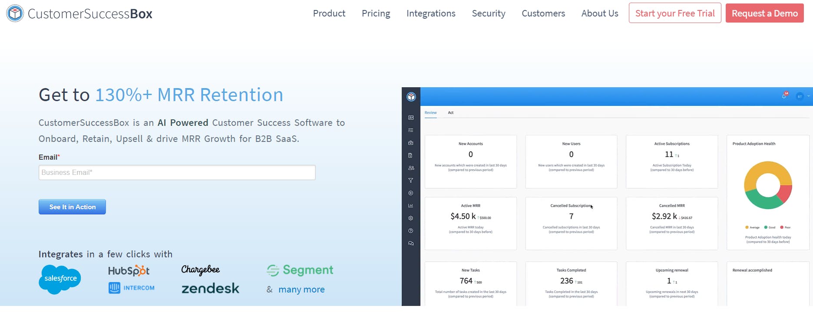Click the Intercom logo
This screenshot has height=322, width=813.
click(132, 288)
